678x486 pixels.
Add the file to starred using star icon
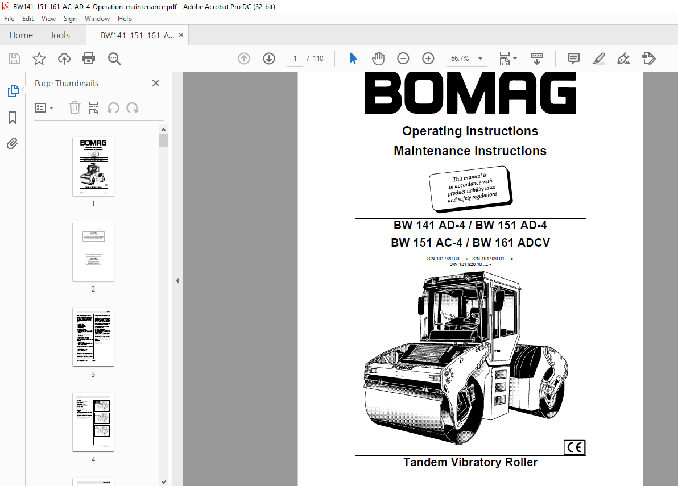tap(39, 59)
